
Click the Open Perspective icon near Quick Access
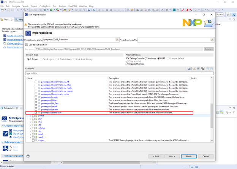coord(228,15)
